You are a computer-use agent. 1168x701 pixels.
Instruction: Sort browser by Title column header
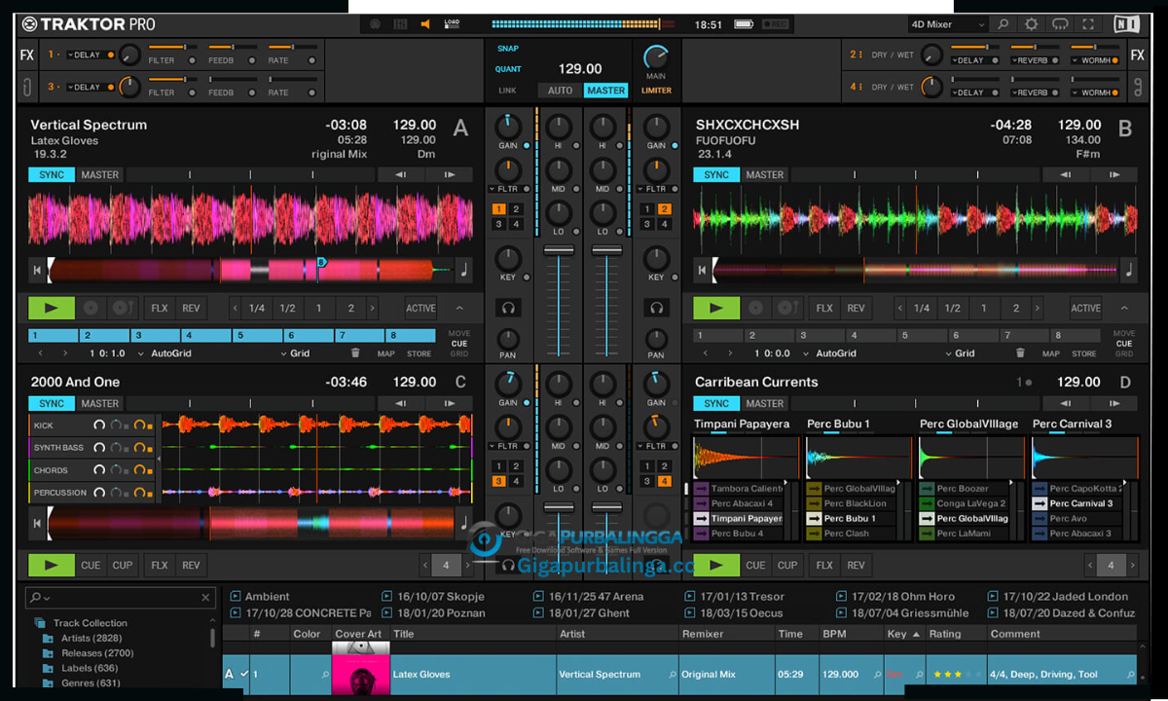tap(473, 634)
